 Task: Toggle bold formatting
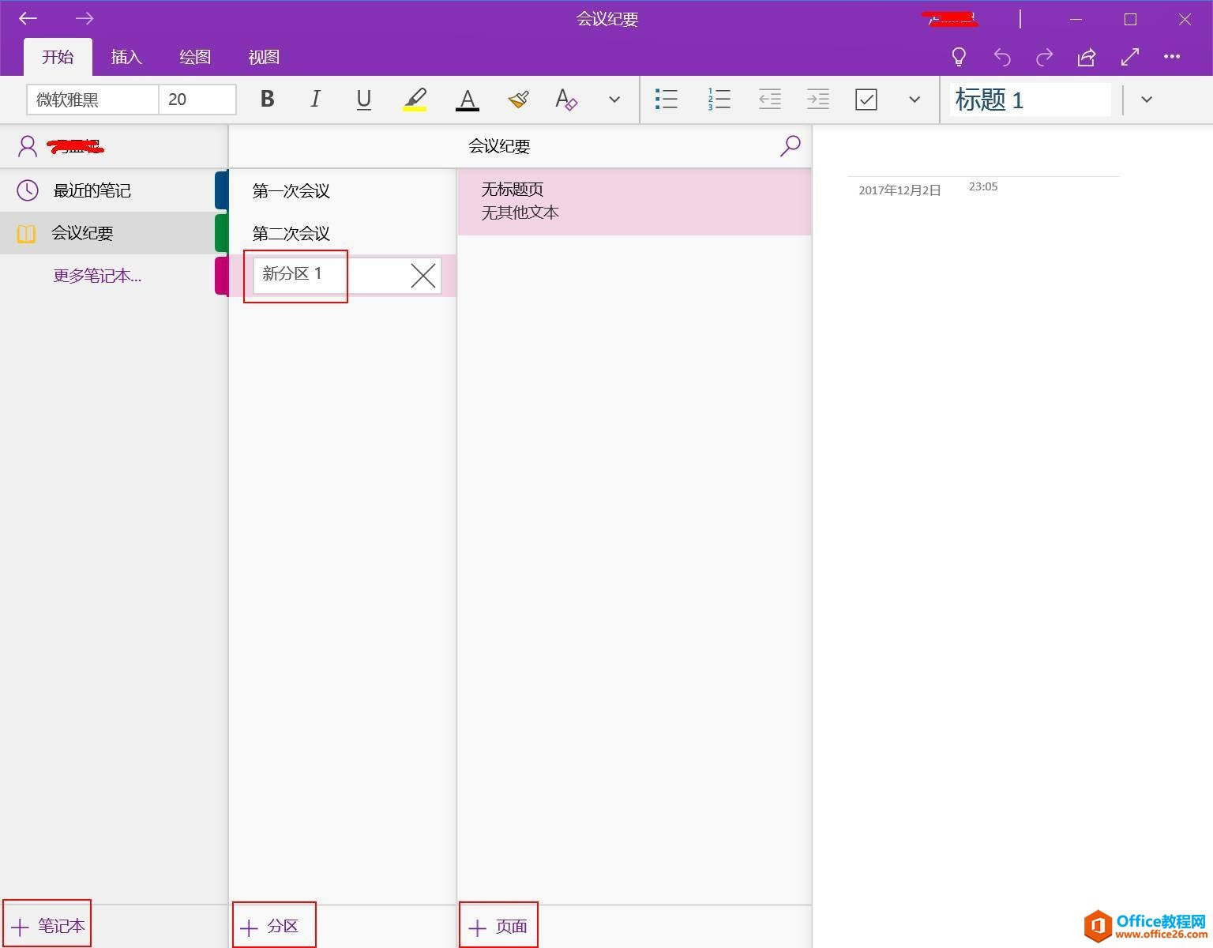pyautogui.click(x=267, y=100)
